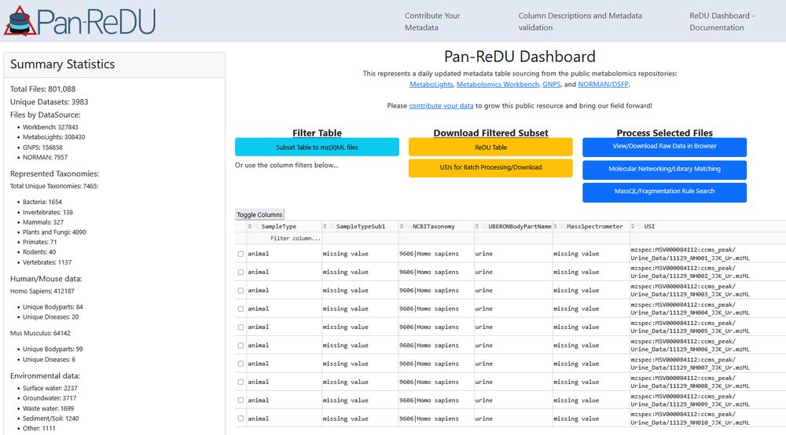Click the 'Summary Statistics' panel heading
This screenshot has height=435, width=786.
tap(63, 64)
